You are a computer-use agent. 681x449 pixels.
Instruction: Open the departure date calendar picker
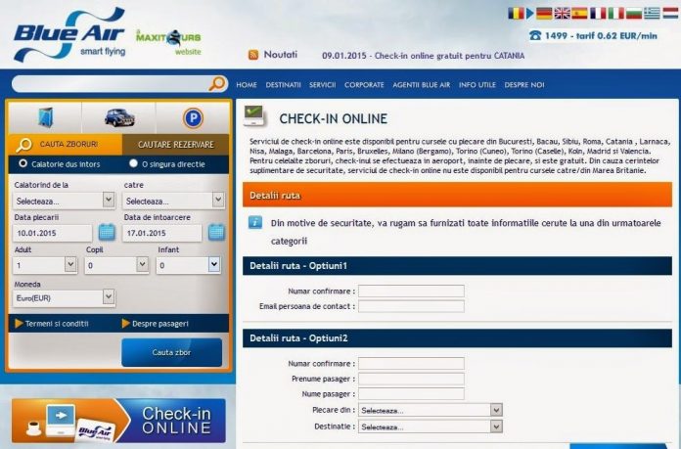tap(107, 233)
